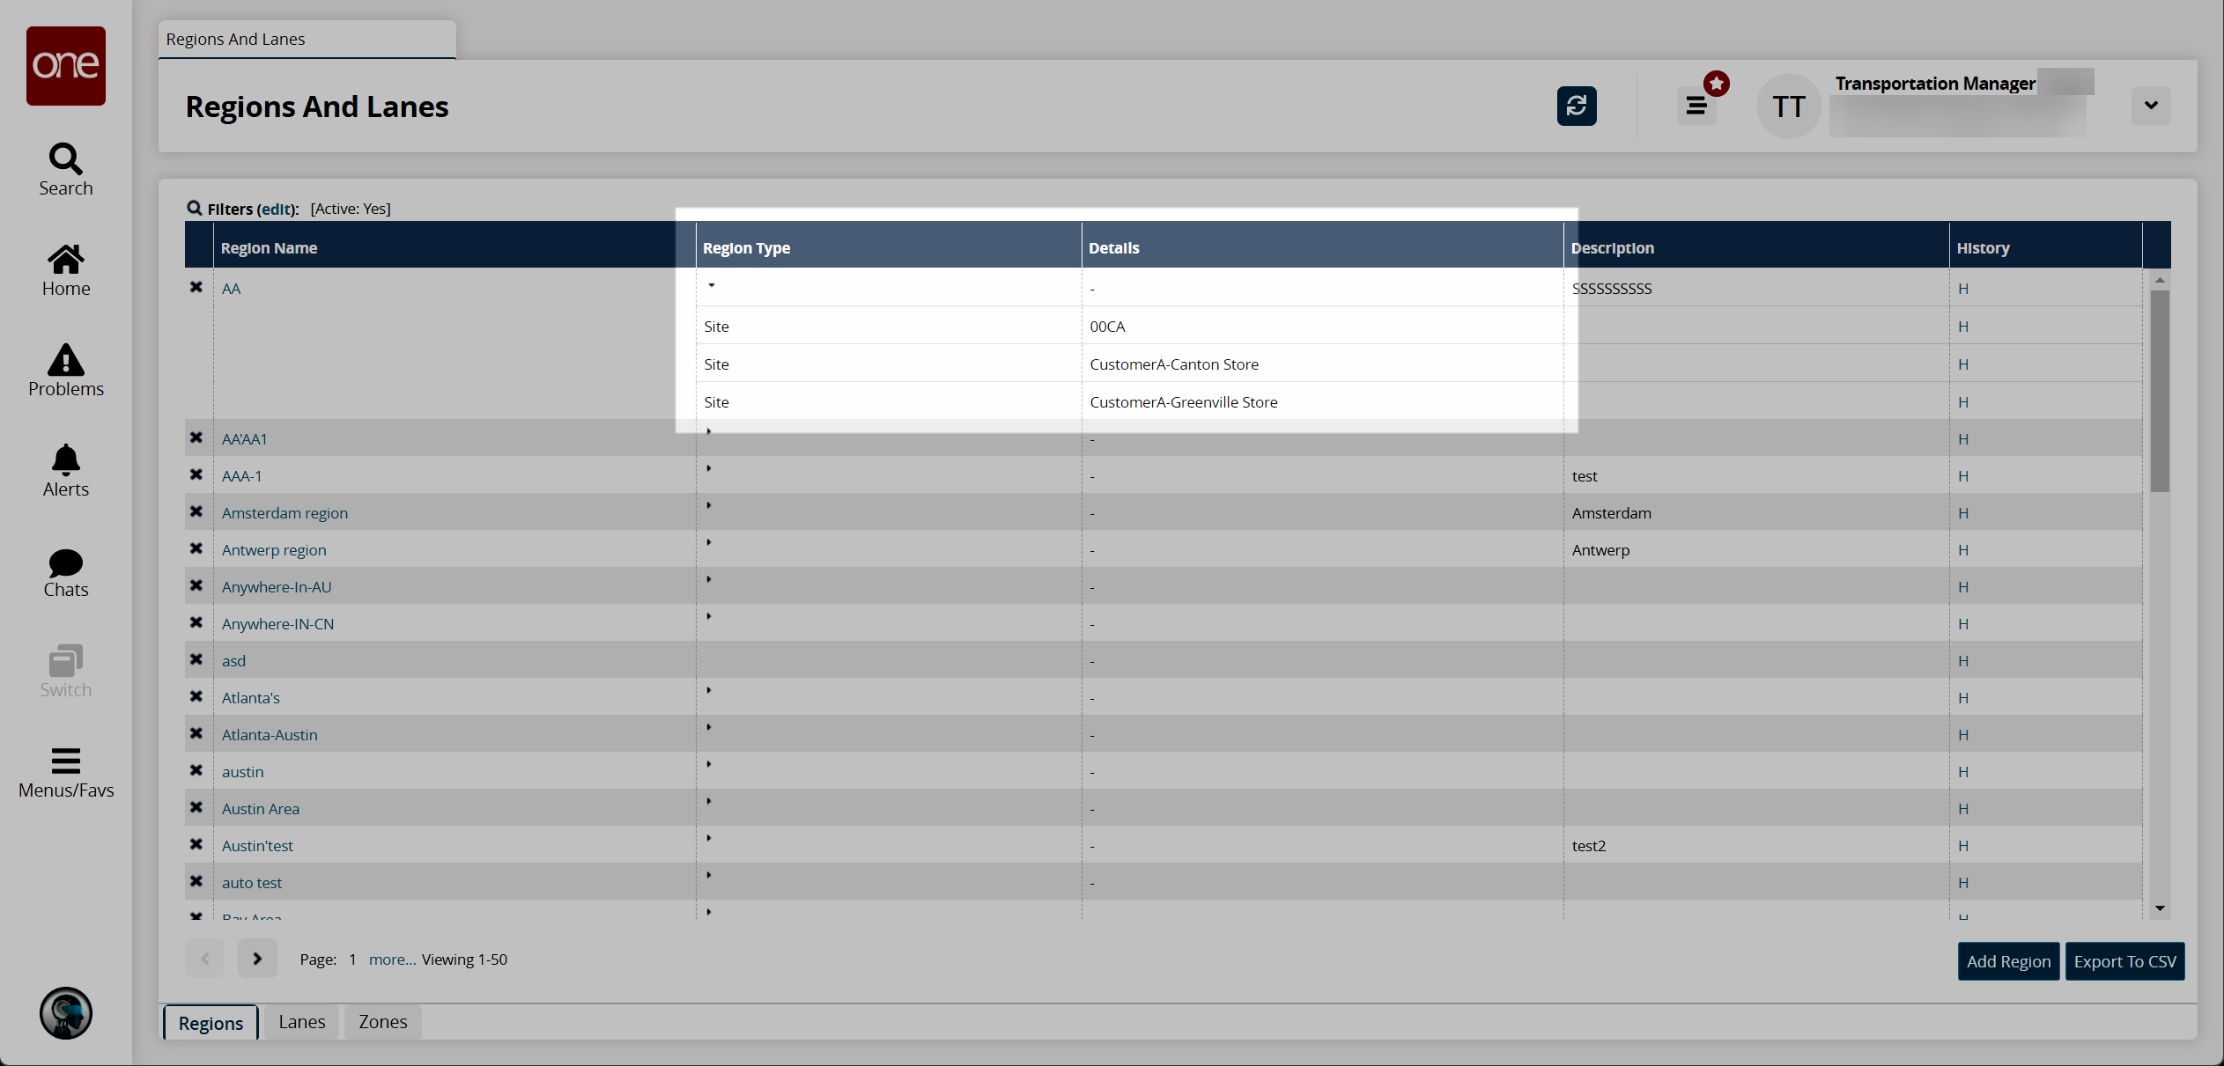Image resolution: width=2224 pixels, height=1066 pixels.
Task: Switch to the Zones tab
Action: point(383,1022)
